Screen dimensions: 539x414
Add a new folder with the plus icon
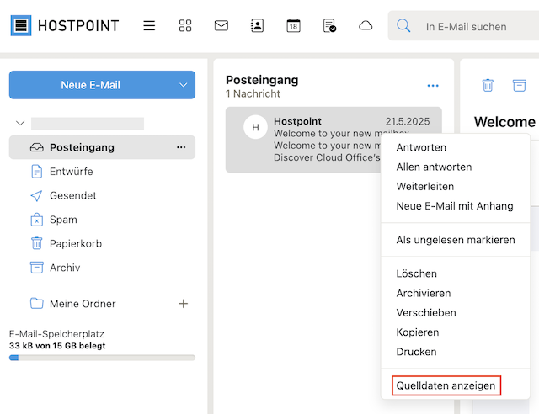pyautogui.click(x=184, y=304)
